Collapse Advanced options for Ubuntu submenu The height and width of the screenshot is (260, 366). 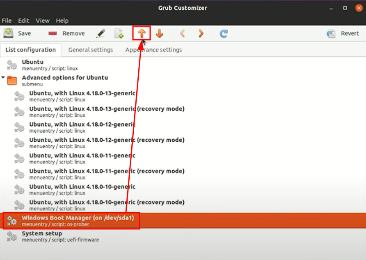coord(3,77)
